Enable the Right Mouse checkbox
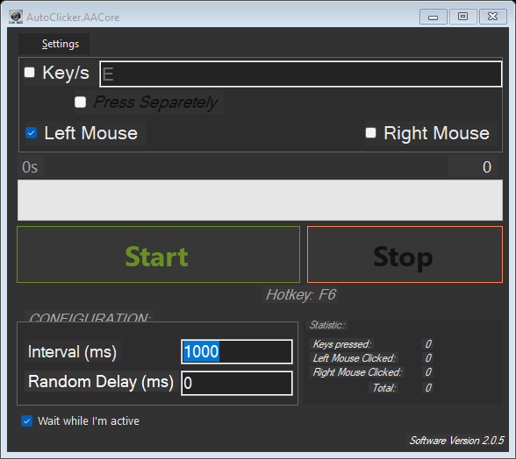Viewport: 516px width, 459px height. click(371, 133)
